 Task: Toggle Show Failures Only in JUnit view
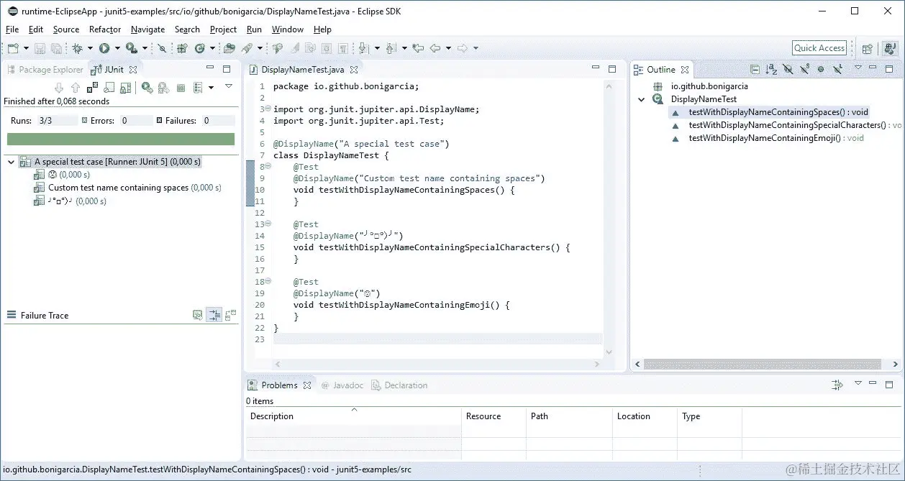point(92,88)
